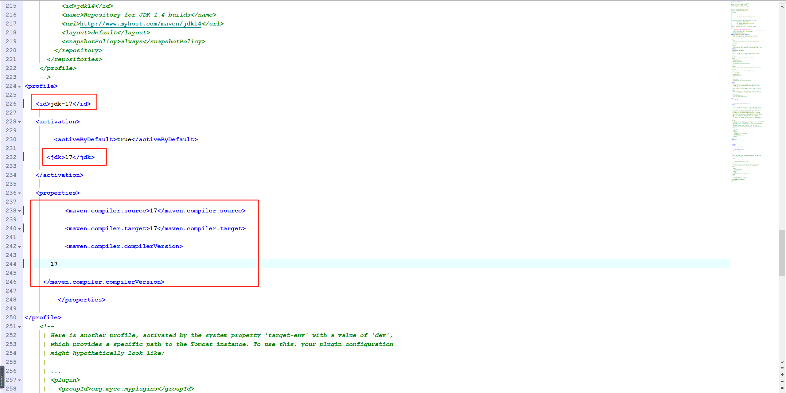Click the minimap toggle icon above the zoom controls
Image resolution: width=786 pixels, height=393 pixels.
[782, 368]
